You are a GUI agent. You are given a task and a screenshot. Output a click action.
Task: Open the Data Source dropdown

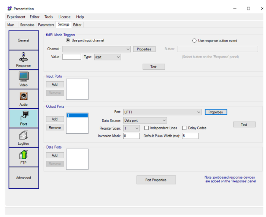click(145, 120)
